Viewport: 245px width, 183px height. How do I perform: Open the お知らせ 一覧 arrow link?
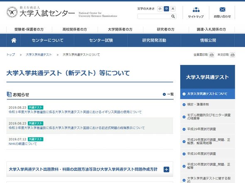168,94
